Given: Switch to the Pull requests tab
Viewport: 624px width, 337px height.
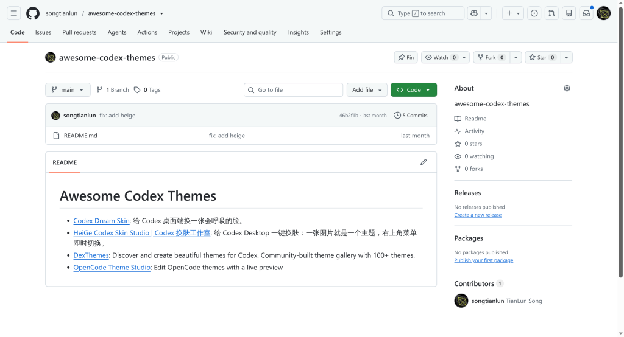Looking at the screenshot, I should pyautogui.click(x=79, y=32).
